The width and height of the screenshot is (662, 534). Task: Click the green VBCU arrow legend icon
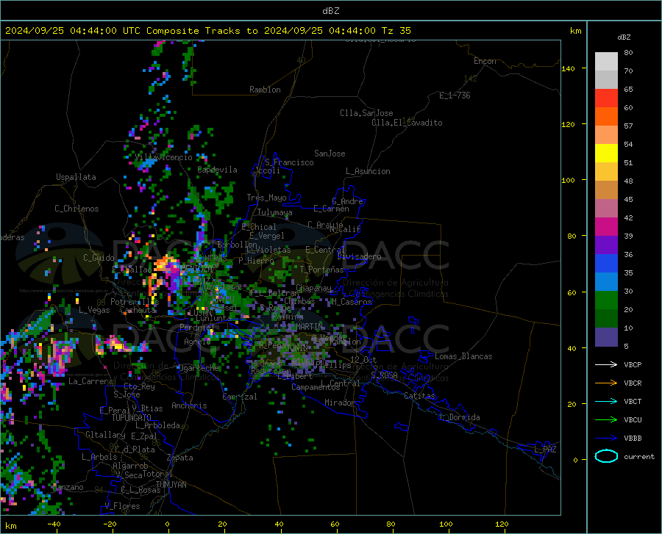606,420
